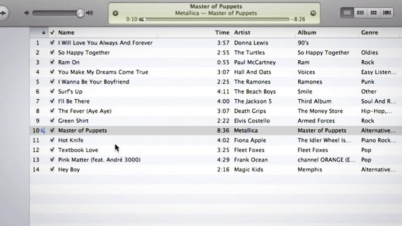Sort by Time column header
Viewport: 402px width, 226px height.
pos(222,33)
